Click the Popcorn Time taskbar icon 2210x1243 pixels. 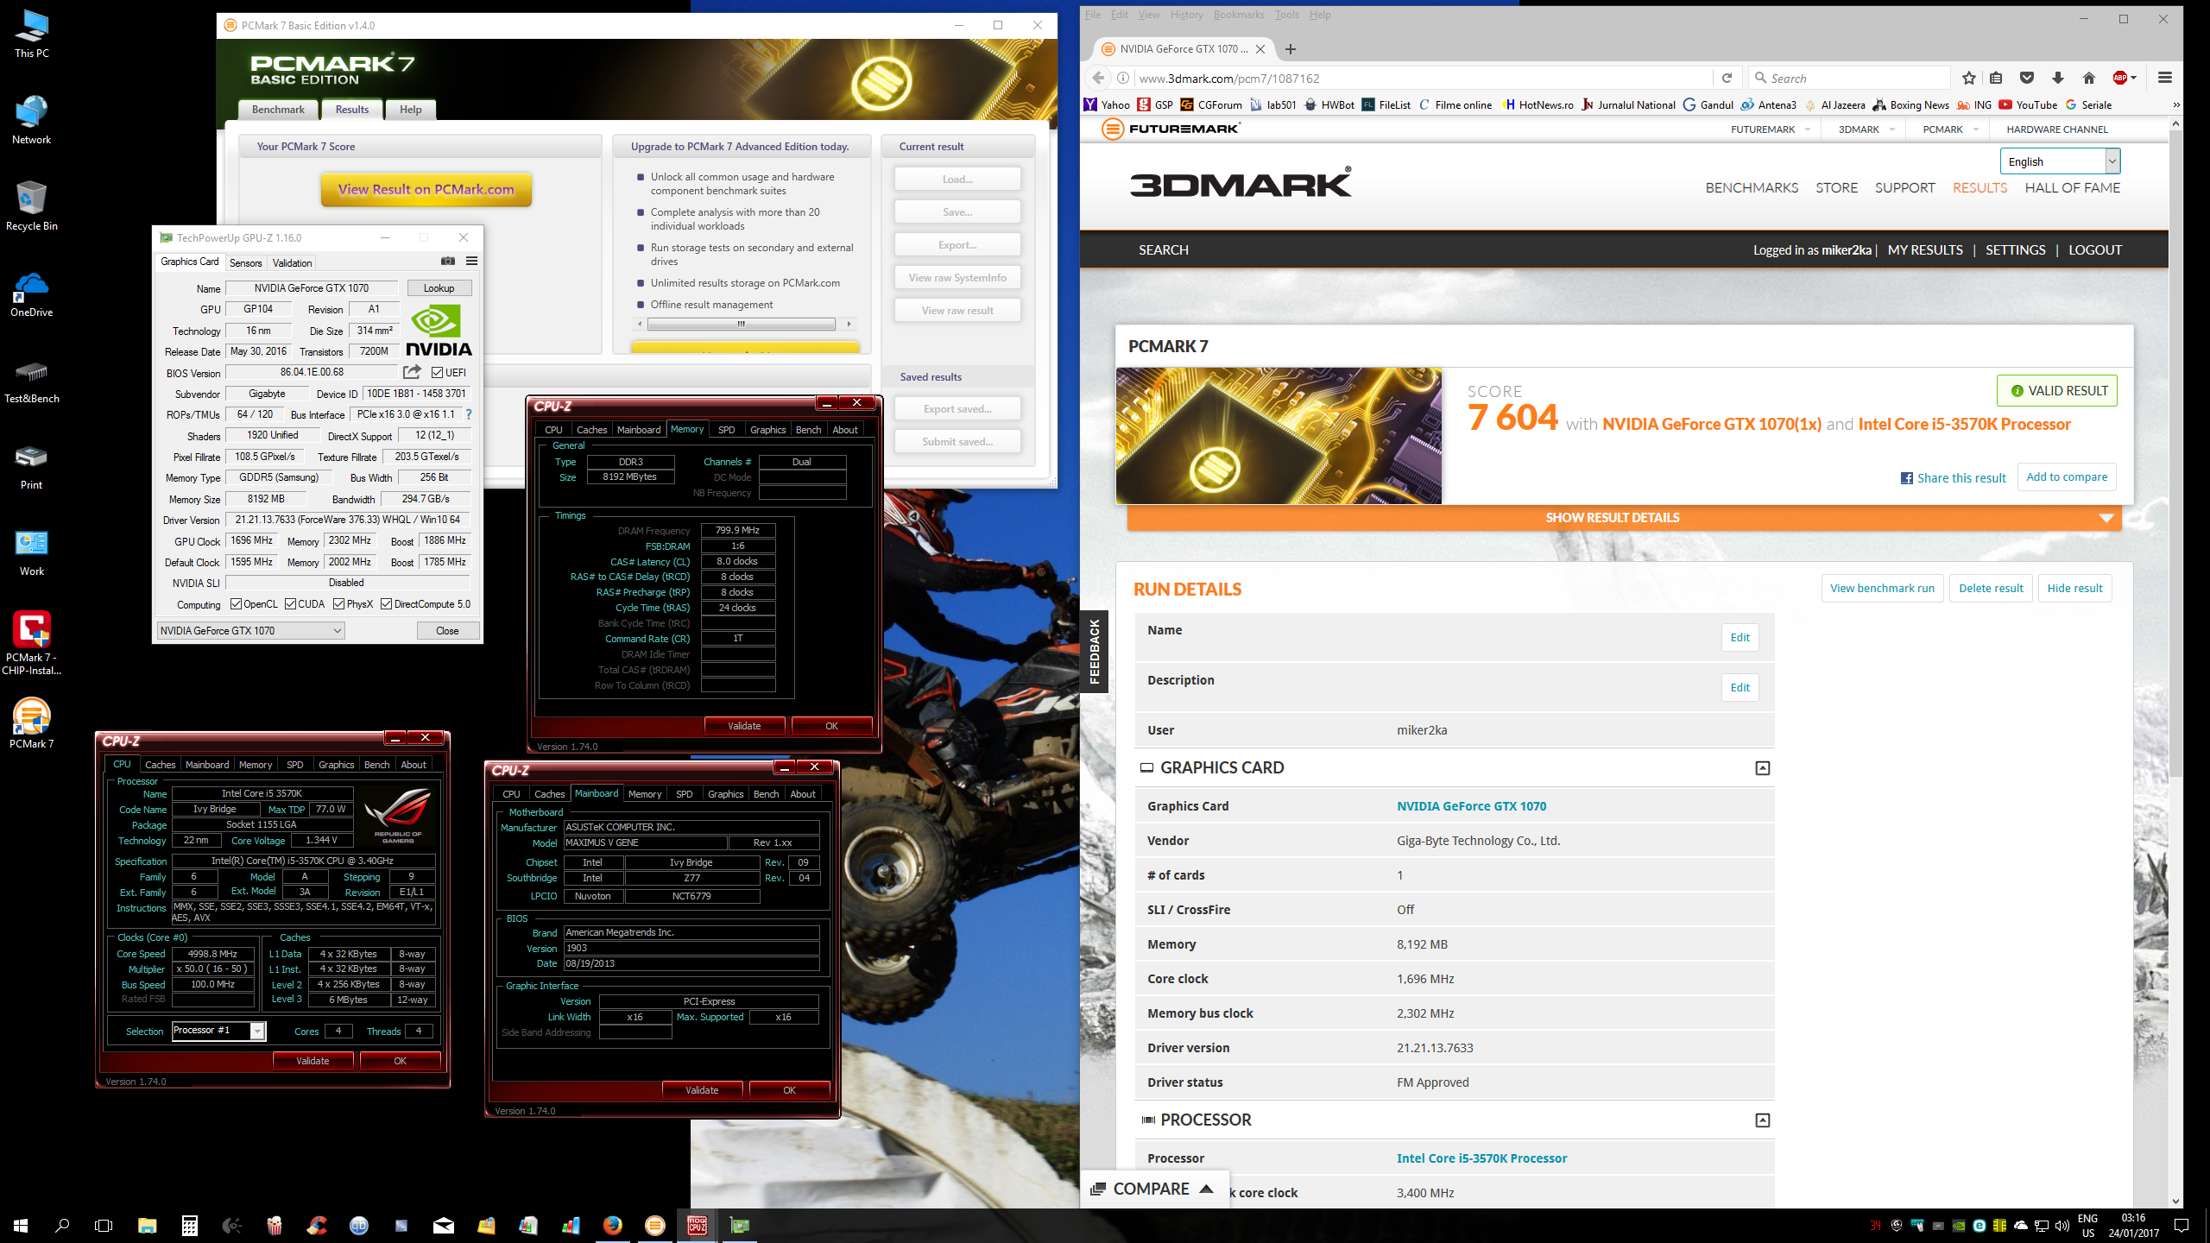pos(275,1225)
